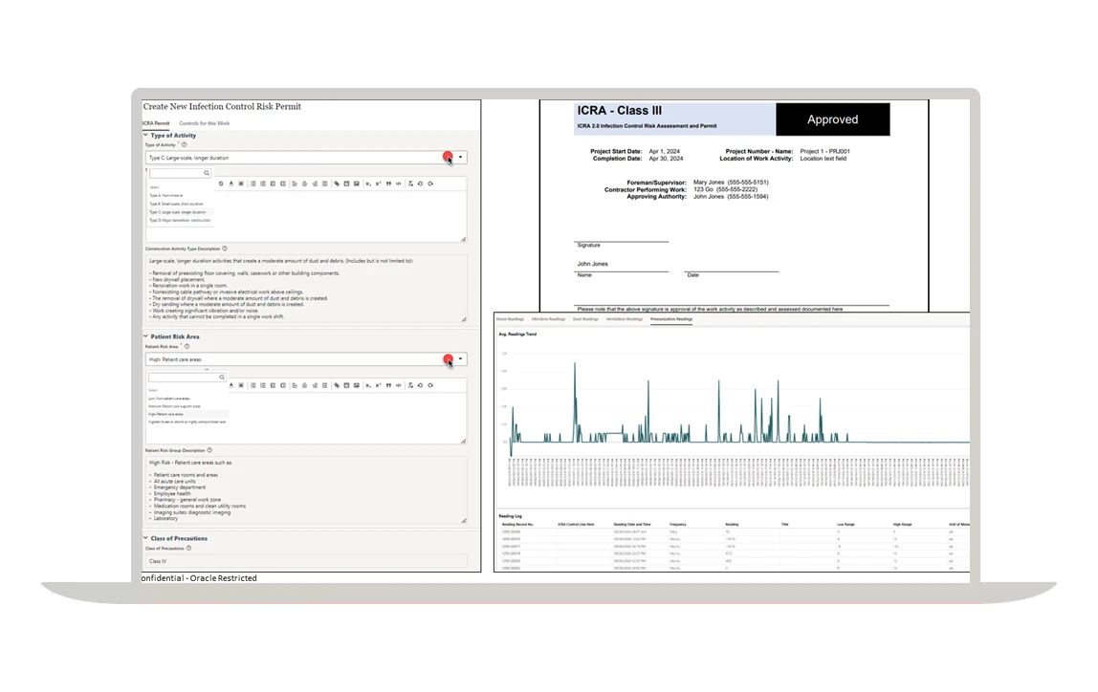The image size is (1098, 692).
Task: Click help icon next to Class of Precautions
Action: [188, 549]
